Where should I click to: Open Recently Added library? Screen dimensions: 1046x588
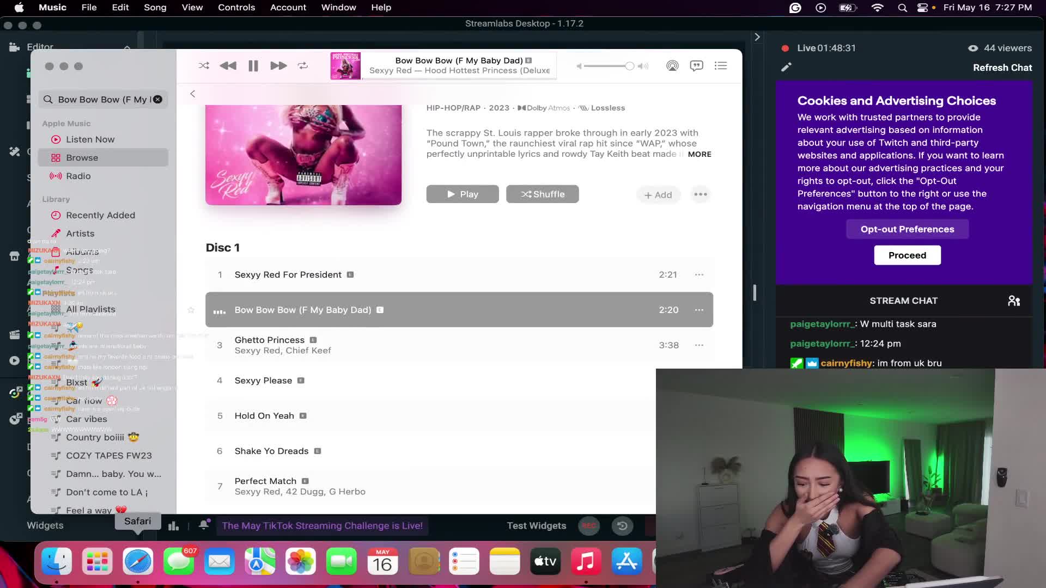pyautogui.click(x=103, y=215)
